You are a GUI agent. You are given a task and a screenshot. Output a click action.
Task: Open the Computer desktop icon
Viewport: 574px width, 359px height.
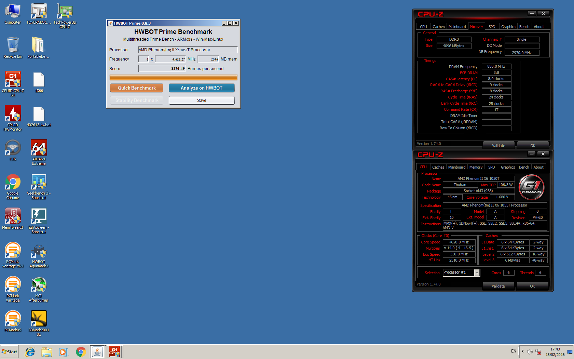13,14
